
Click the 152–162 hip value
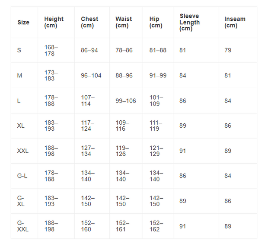(156, 226)
